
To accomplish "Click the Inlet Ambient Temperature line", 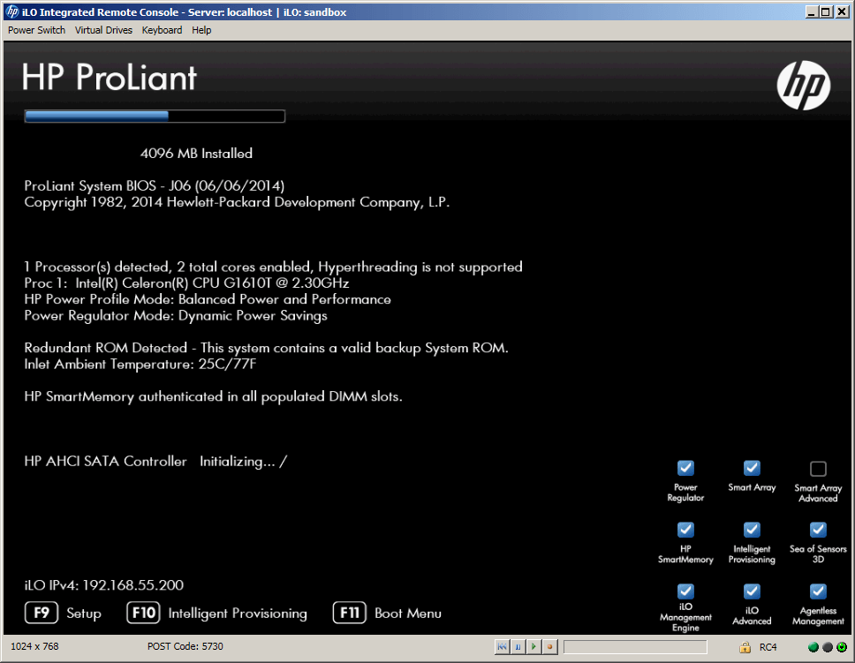I will click(x=140, y=365).
